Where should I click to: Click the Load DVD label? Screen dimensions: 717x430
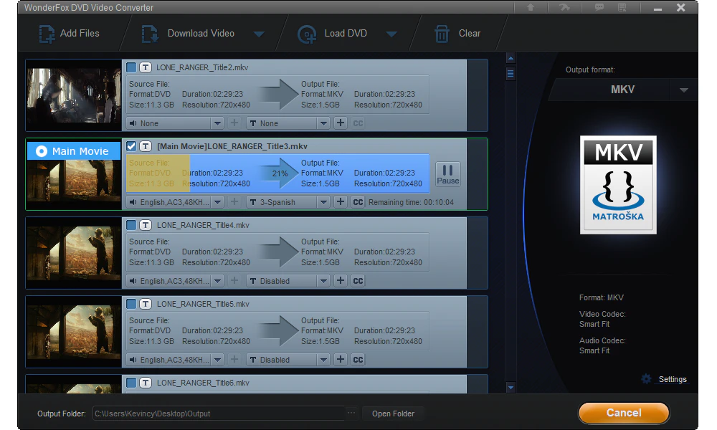[x=346, y=34]
